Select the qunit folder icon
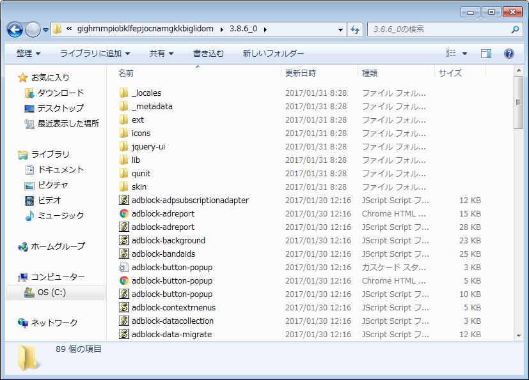This screenshot has width=529, height=380. click(x=124, y=173)
